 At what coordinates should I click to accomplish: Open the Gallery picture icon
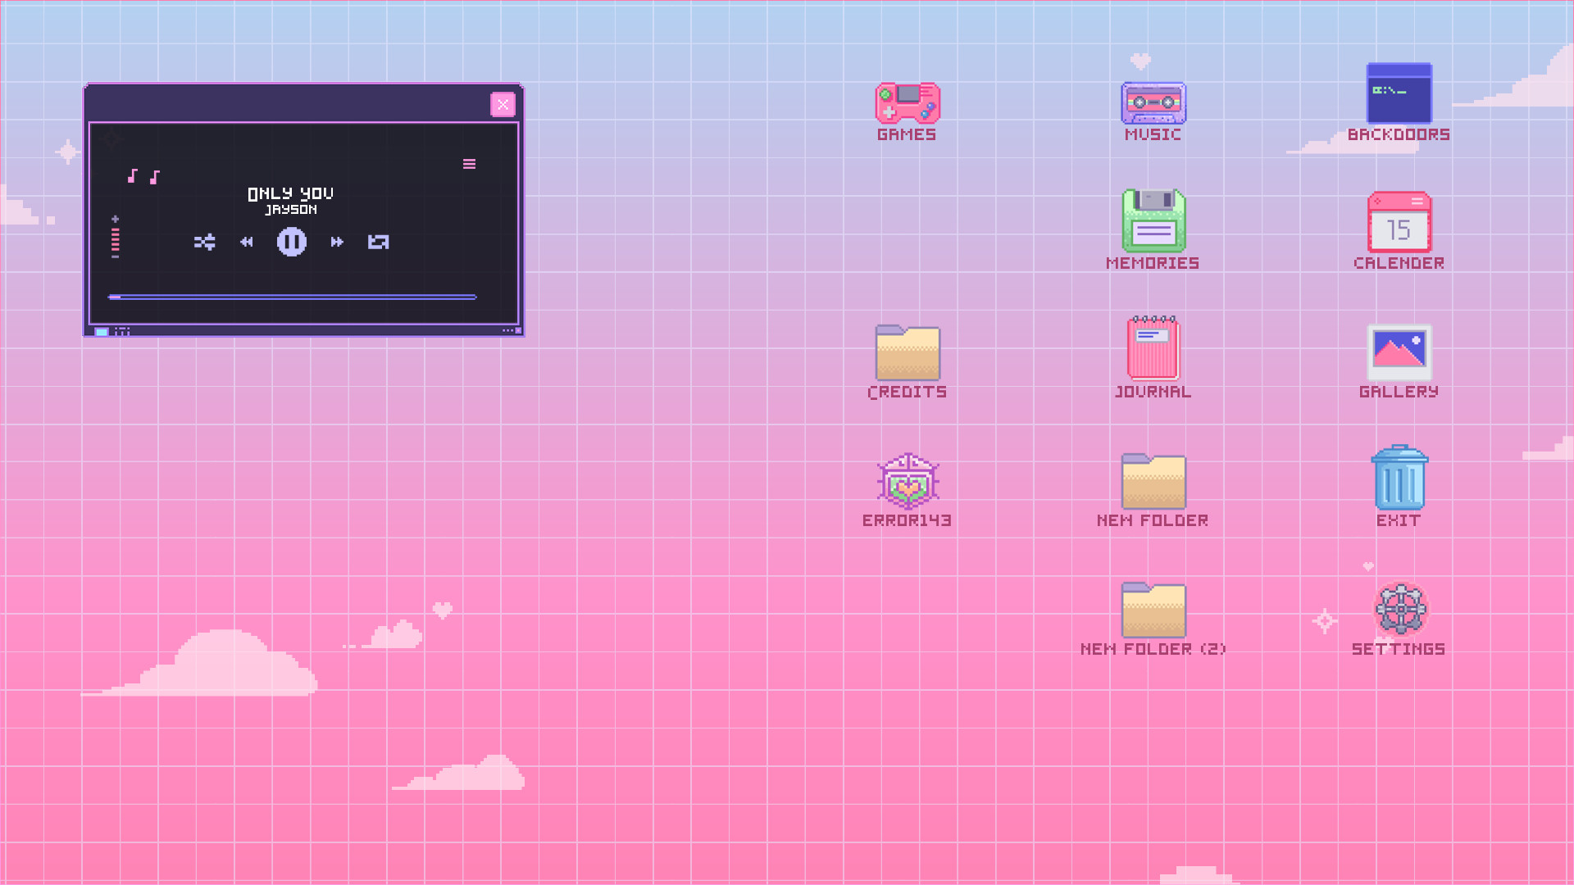1399,352
